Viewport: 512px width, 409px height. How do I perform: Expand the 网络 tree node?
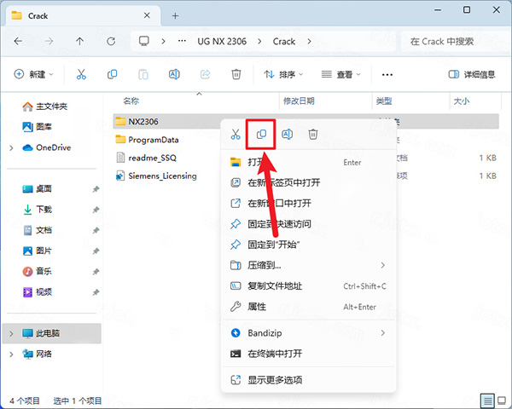(11, 354)
